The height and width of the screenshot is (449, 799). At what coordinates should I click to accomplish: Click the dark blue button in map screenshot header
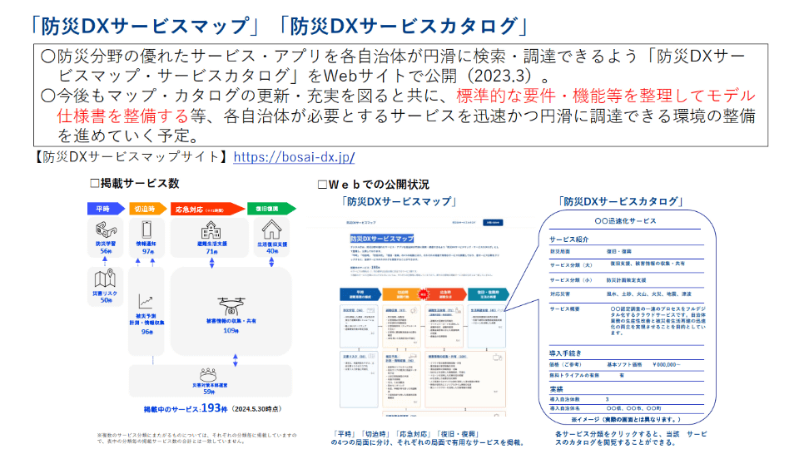click(x=492, y=223)
